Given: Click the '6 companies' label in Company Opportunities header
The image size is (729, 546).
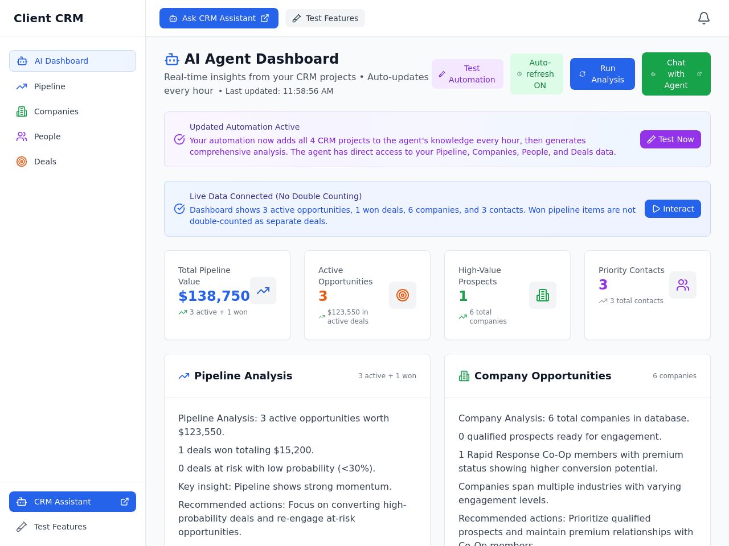Looking at the screenshot, I should click(x=674, y=376).
